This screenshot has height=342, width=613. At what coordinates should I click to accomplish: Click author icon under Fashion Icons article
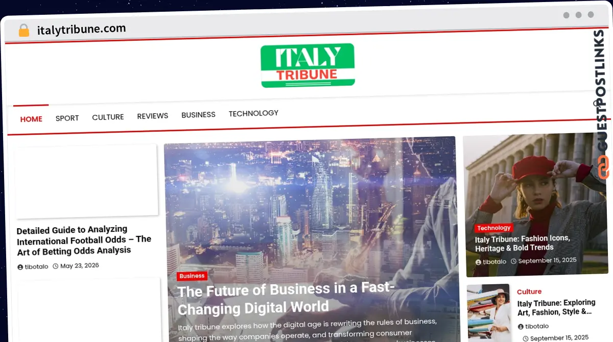[478, 262]
